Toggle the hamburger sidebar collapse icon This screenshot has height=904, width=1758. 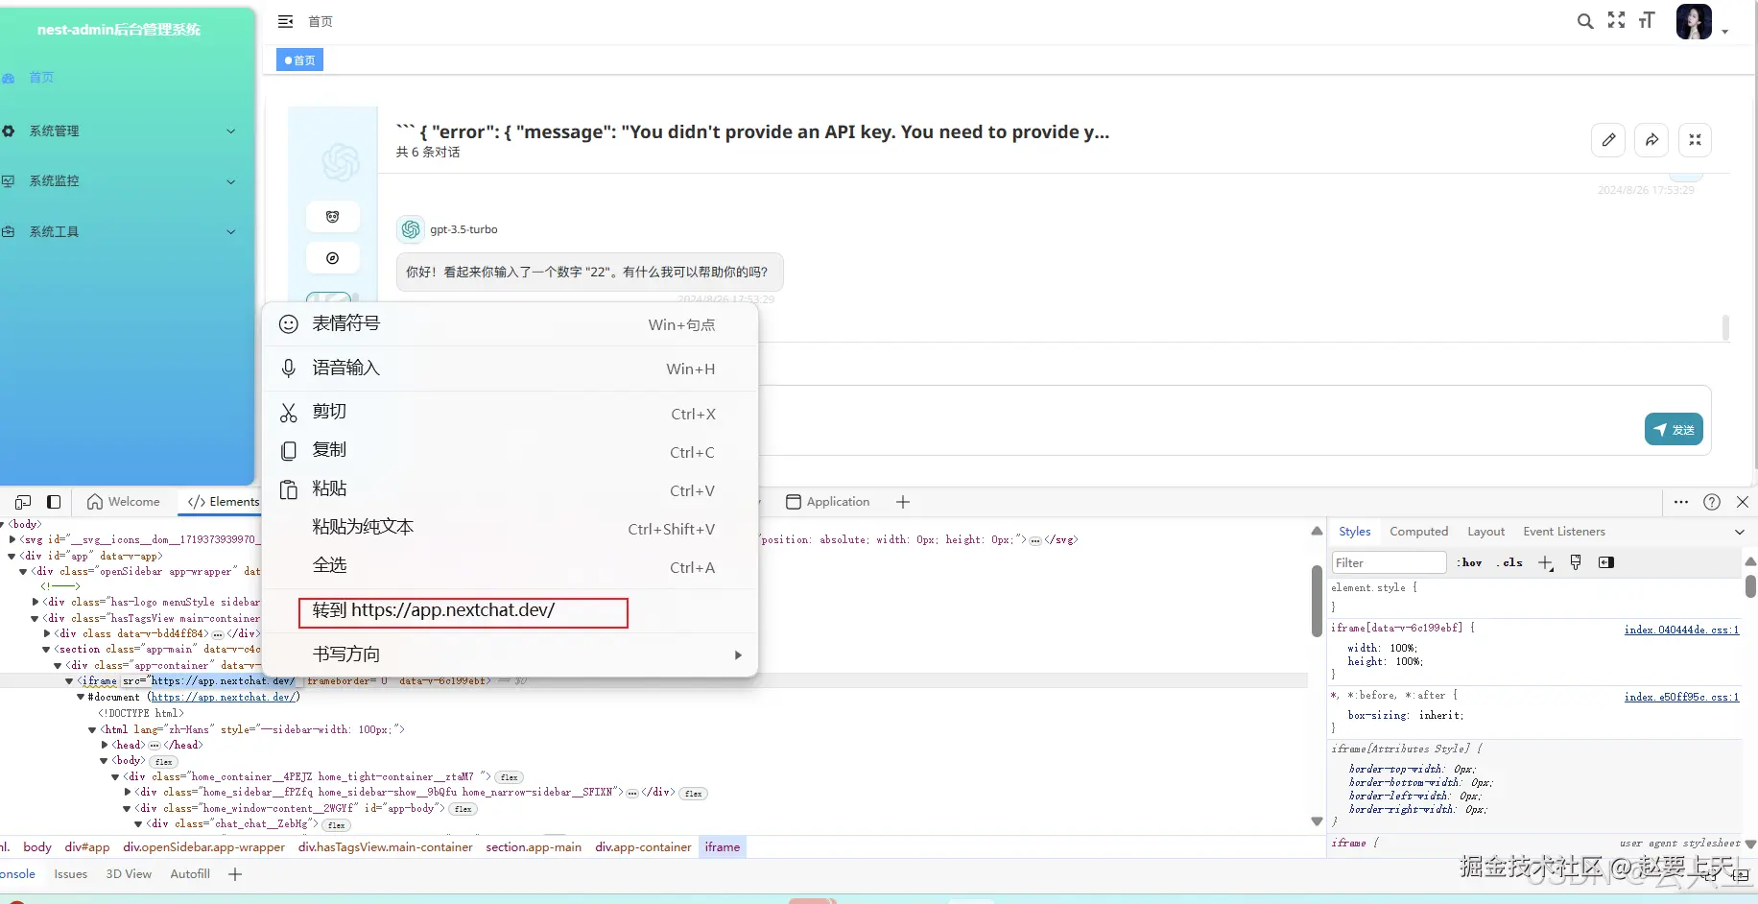[285, 21]
